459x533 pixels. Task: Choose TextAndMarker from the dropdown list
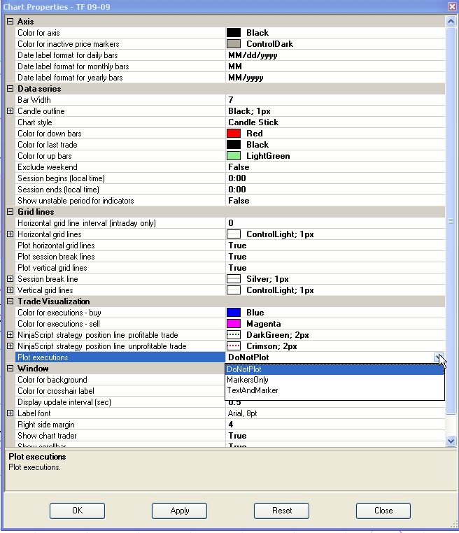pos(334,390)
